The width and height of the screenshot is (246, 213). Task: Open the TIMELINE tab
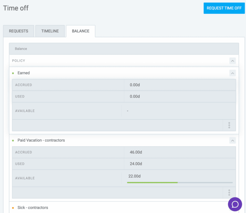(x=50, y=31)
